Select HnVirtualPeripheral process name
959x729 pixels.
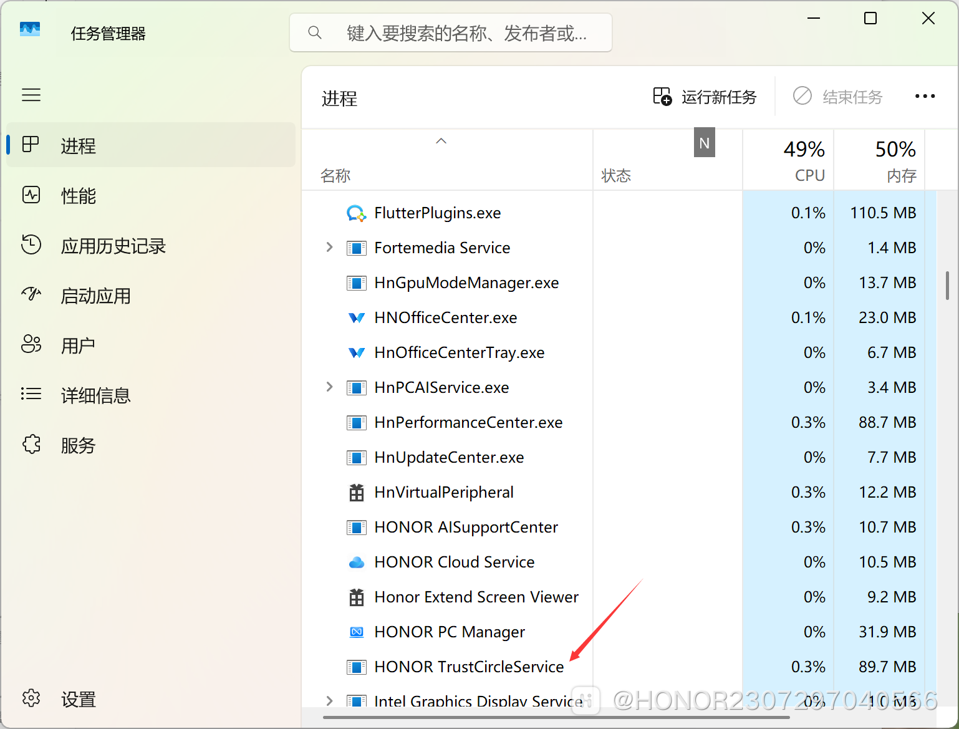click(444, 493)
